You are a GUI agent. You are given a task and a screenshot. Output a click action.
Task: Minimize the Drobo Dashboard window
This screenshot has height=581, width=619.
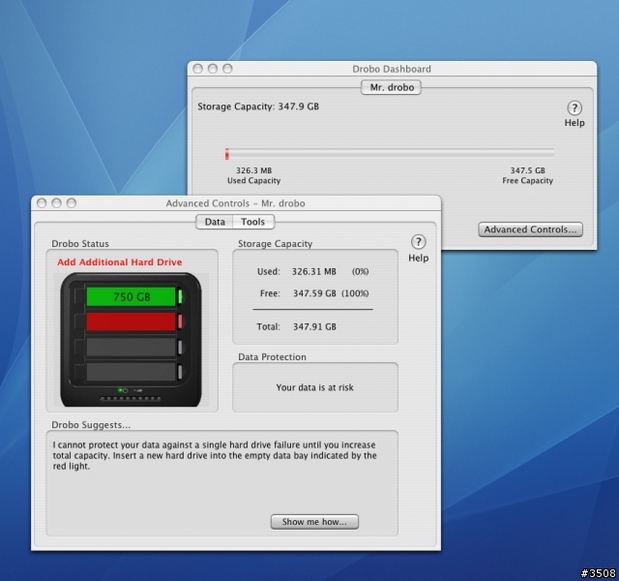point(213,69)
